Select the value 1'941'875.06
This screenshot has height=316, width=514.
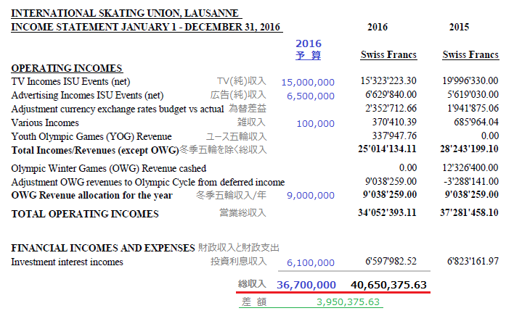pos(473,108)
